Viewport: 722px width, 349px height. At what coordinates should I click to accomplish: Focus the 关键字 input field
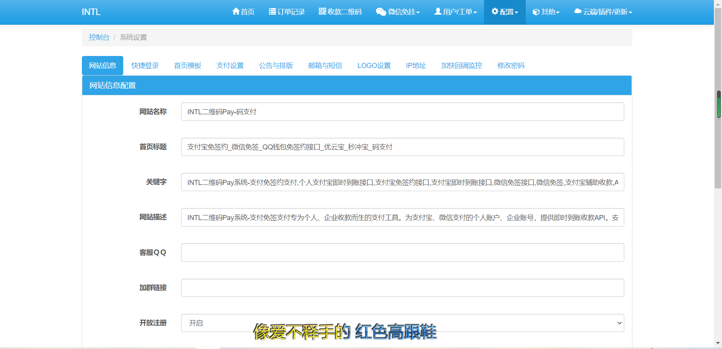pos(403,182)
